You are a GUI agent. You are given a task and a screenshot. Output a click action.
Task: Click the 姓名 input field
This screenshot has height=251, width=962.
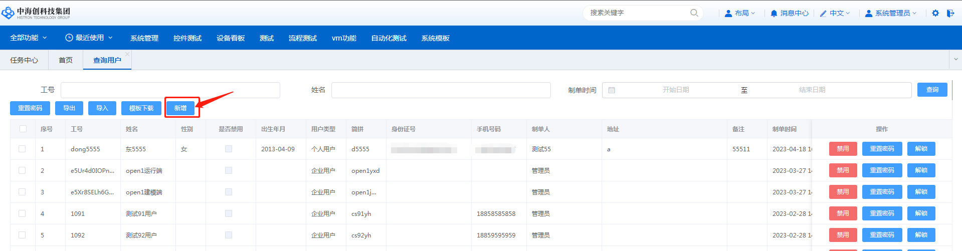click(x=441, y=90)
